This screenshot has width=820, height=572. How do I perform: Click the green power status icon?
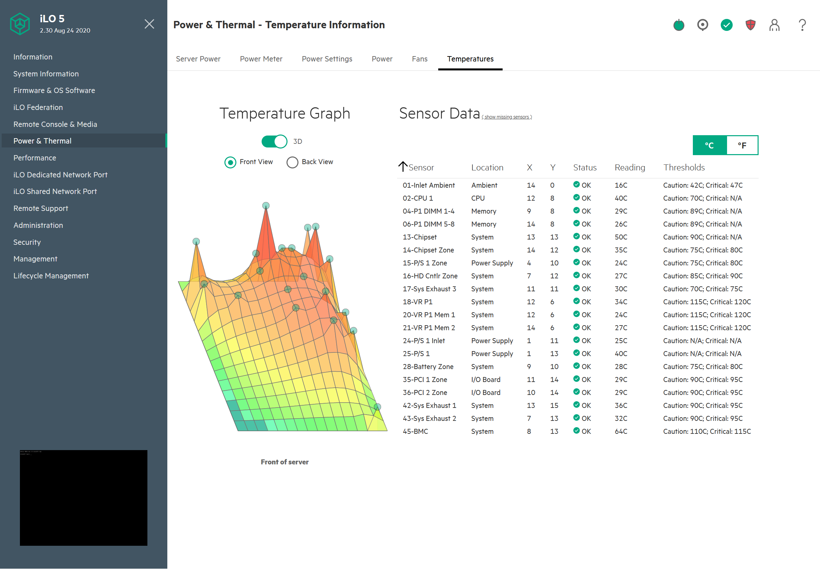679,25
